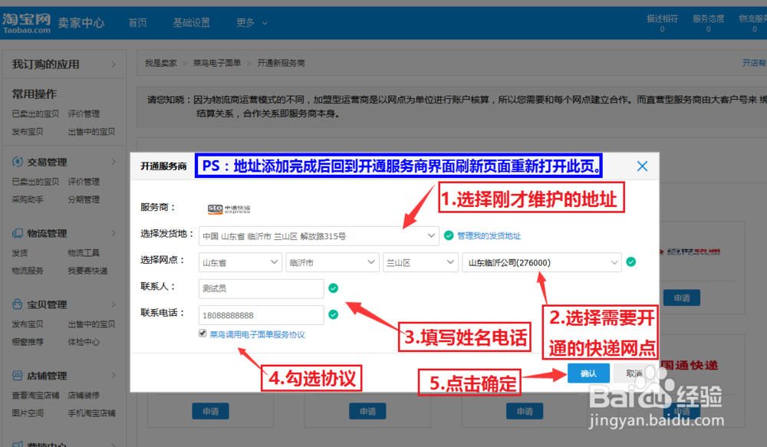The image size is (767, 447).
Task: Open 查看淘宝店铺 link
Action: tap(35, 395)
